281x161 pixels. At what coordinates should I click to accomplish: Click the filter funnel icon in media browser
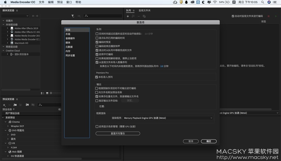[x=73, y=16]
